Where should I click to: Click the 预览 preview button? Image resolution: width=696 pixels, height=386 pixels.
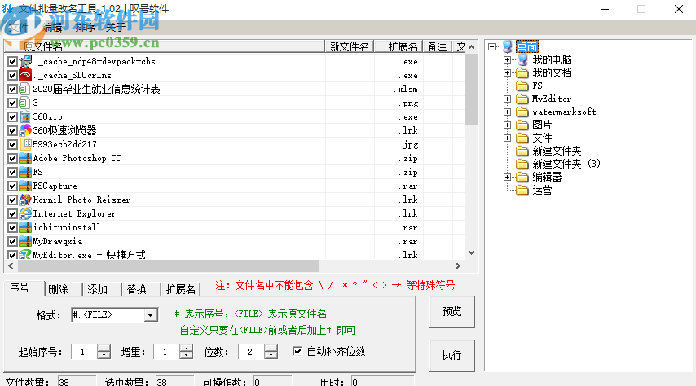452,312
